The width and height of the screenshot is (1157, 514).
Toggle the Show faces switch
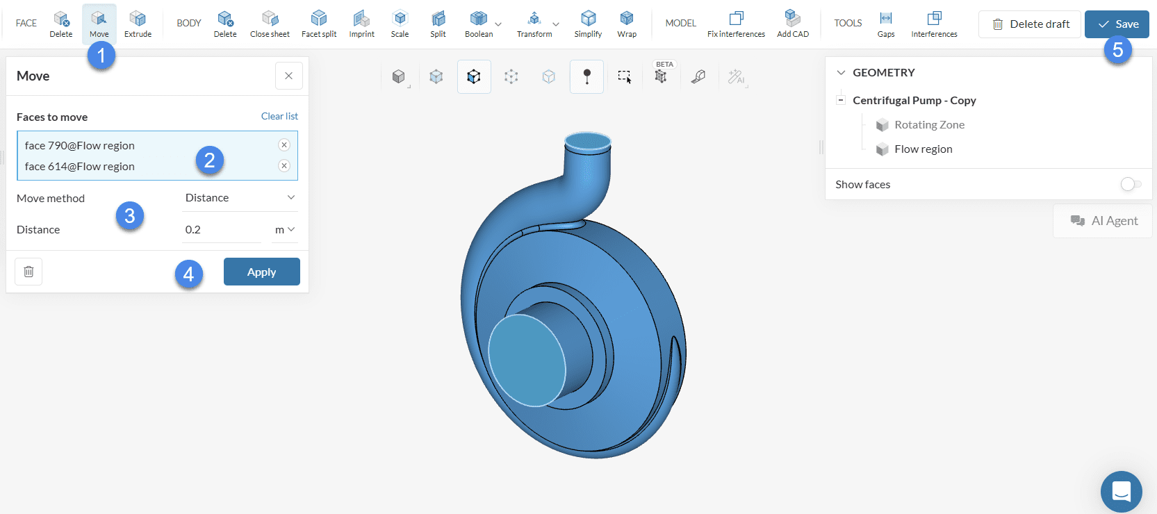1130,184
